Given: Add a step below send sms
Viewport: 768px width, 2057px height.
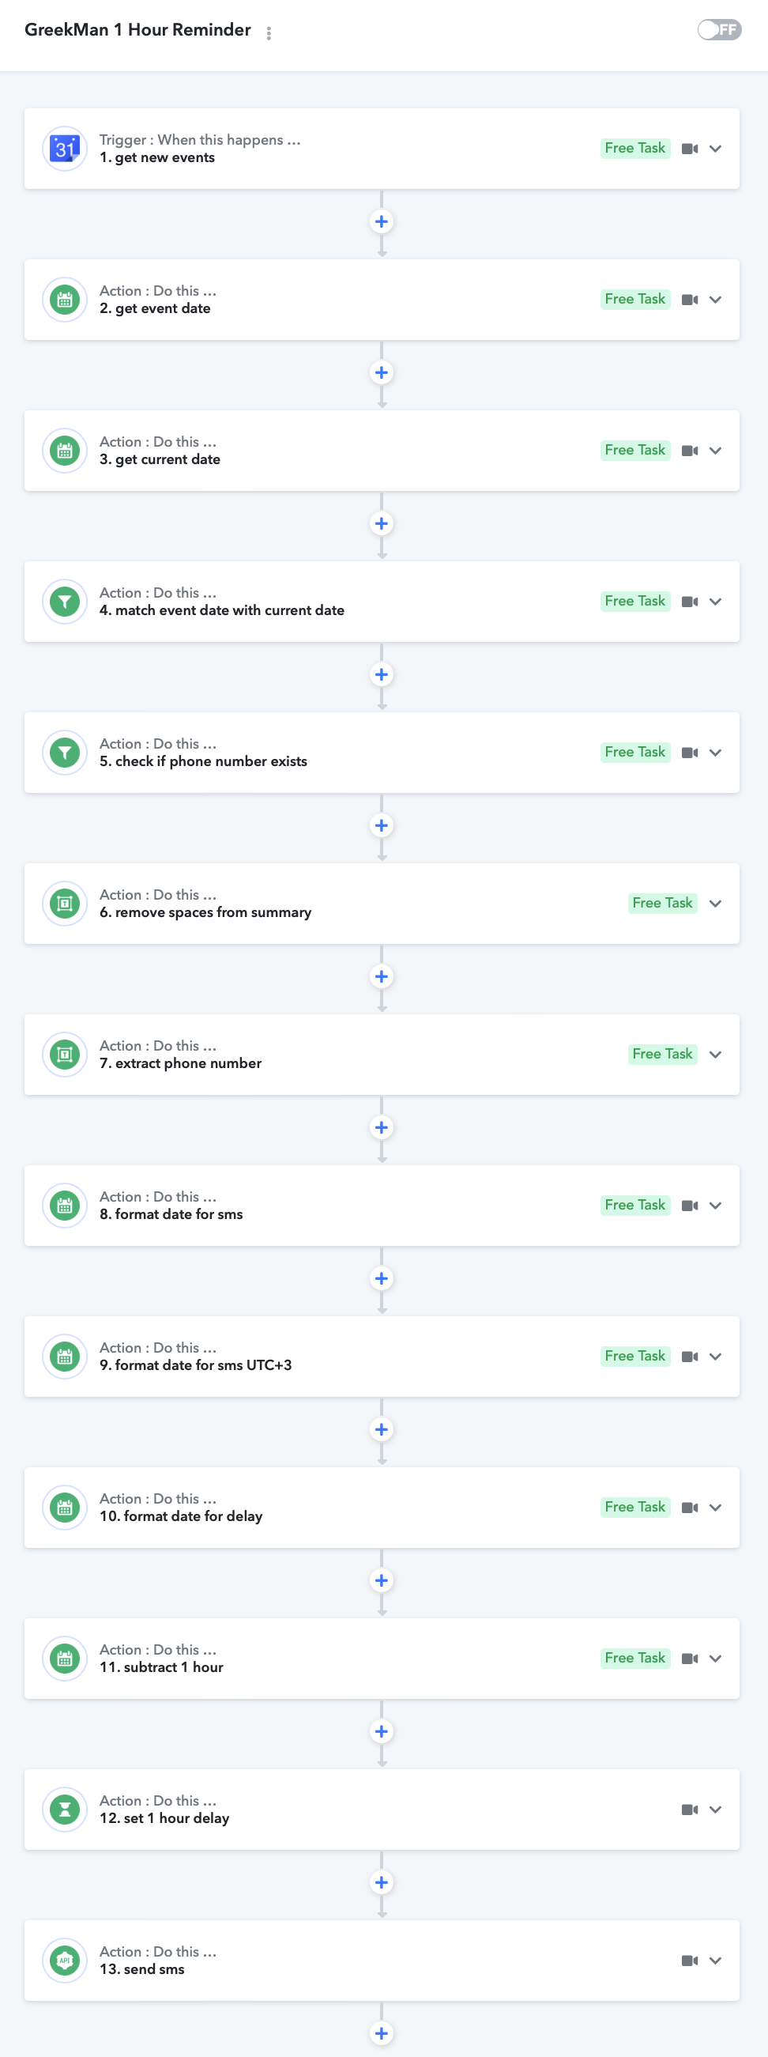Looking at the screenshot, I should 382,2032.
